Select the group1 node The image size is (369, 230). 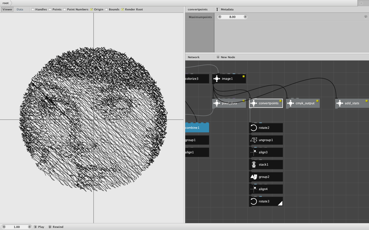(x=197, y=140)
